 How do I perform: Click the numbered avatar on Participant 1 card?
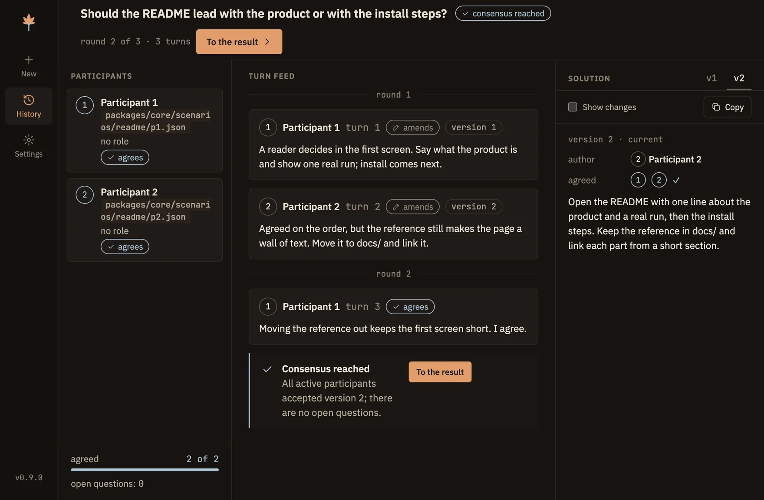pyautogui.click(x=85, y=105)
